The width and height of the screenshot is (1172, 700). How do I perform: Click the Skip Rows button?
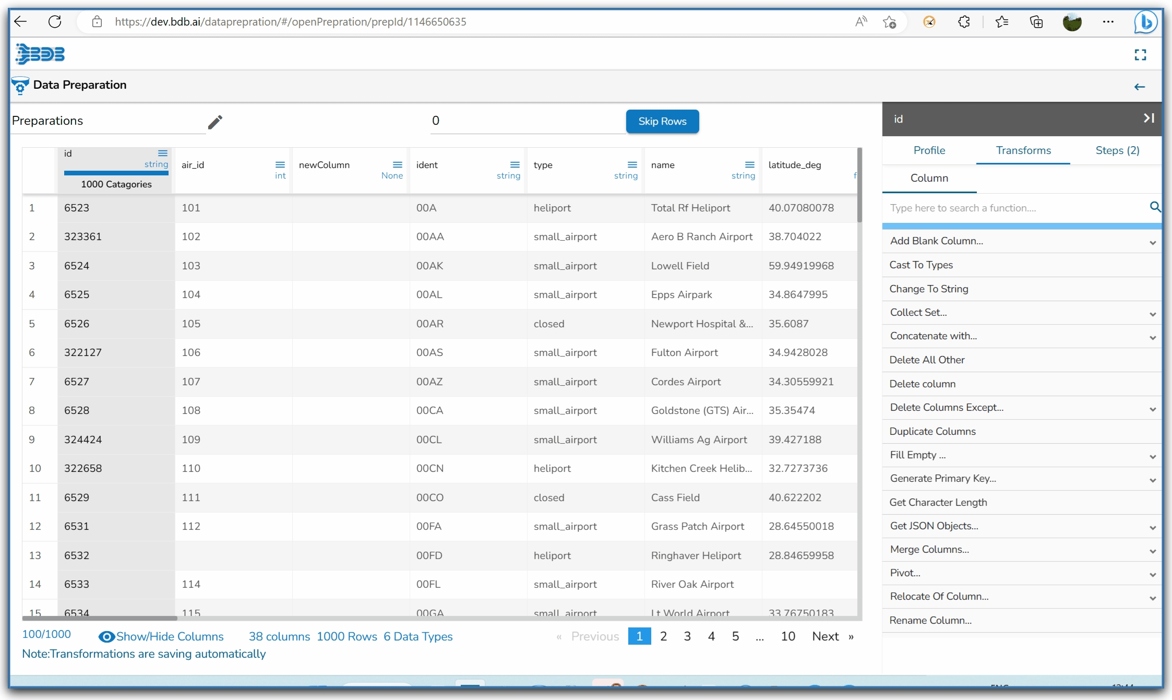click(x=662, y=121)
